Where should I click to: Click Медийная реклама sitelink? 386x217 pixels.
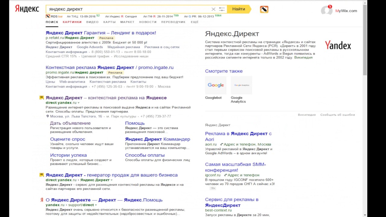[x=124, y=47]
